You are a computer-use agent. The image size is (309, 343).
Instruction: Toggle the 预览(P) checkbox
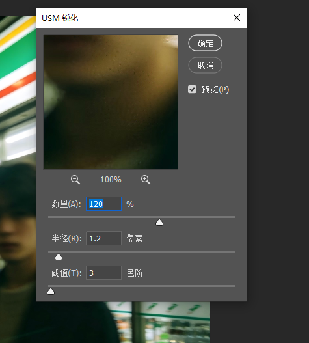point(192,89)
